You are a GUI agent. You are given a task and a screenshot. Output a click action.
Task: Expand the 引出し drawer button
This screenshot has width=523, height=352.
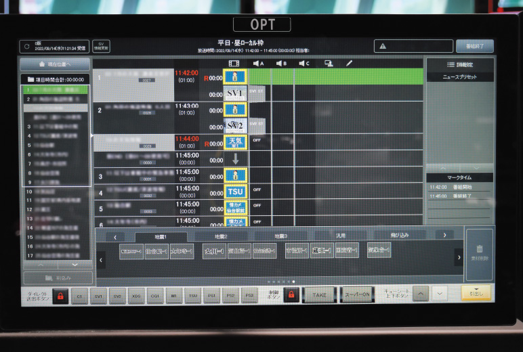pyautogui.click(x=476, y=293)
